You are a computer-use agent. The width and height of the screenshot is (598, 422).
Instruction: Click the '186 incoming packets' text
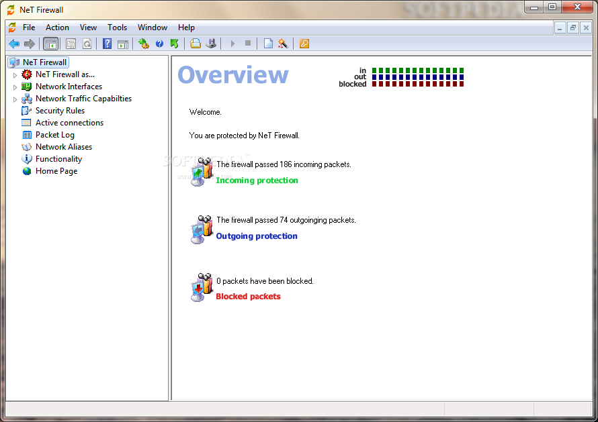pyautogui.click(x=315, y=164)
